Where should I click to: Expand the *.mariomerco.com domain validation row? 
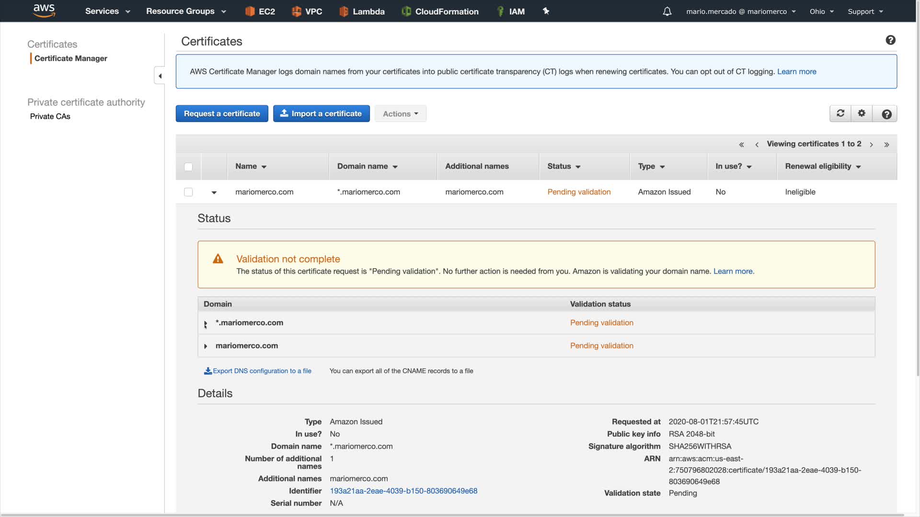(x=206, y=324)
